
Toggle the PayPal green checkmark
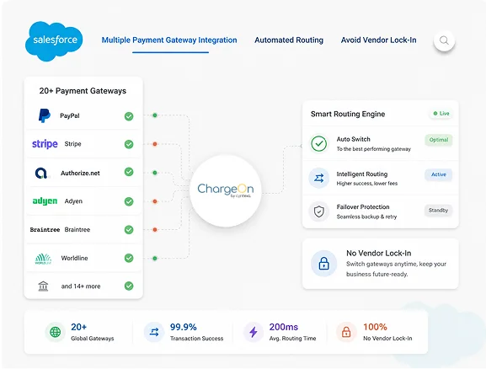pos(129,116)
